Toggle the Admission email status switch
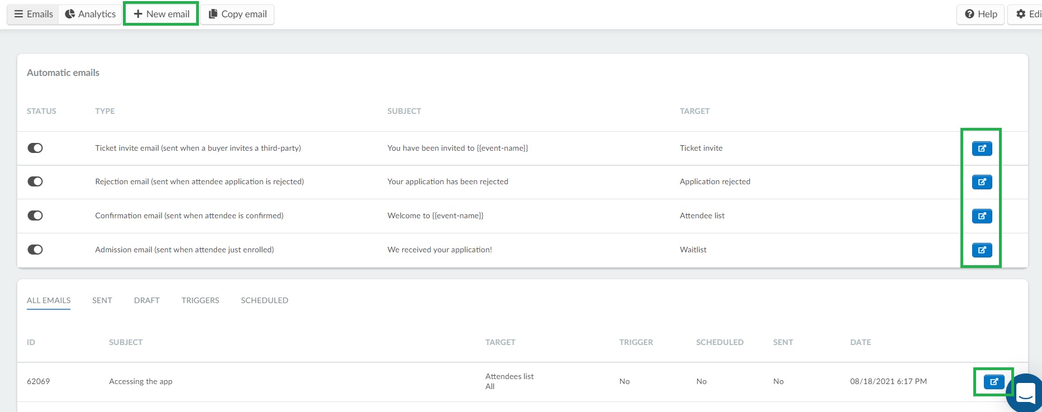1042x412 pixels. tap(35, 250)
